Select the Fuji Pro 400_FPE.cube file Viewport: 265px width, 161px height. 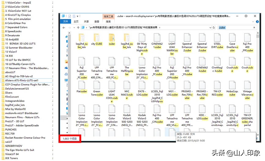coord(247,43)
